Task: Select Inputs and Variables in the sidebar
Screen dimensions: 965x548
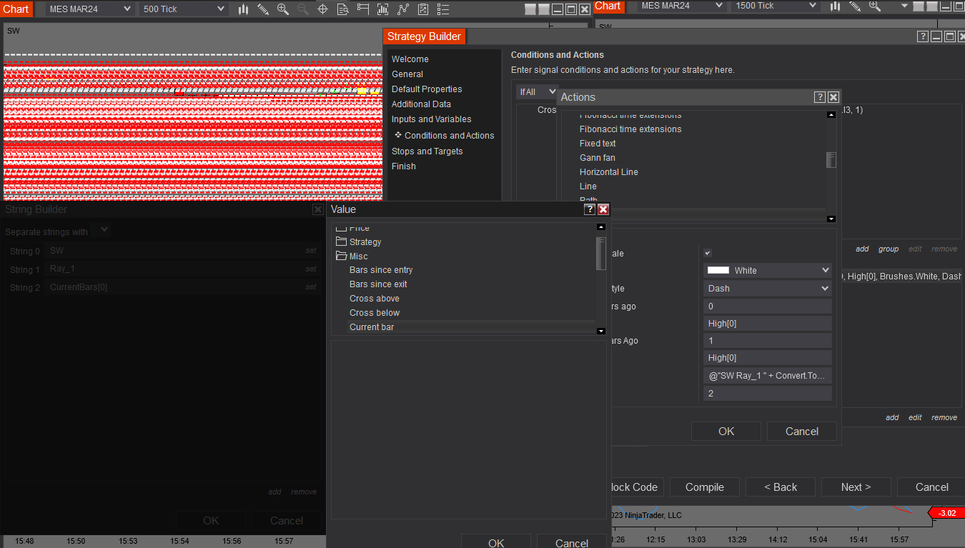Action: [431, 119]
